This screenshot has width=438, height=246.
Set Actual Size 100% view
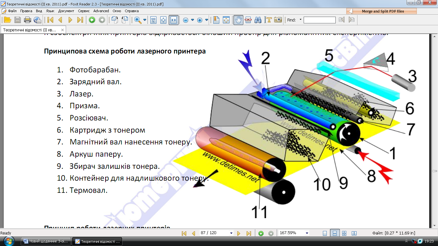coord(153,20)
